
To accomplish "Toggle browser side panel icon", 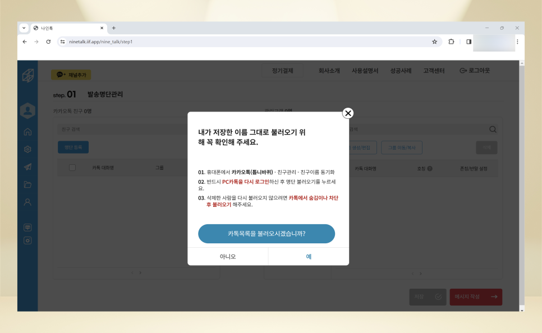I will click(x=468, y=42).
